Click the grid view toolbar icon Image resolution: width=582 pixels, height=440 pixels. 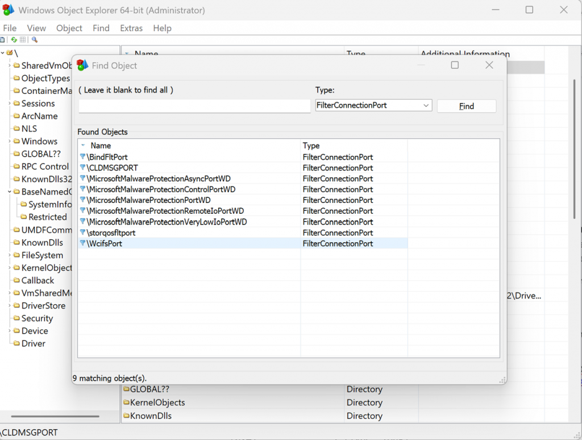pyautogui.click(x=23, y=40)
